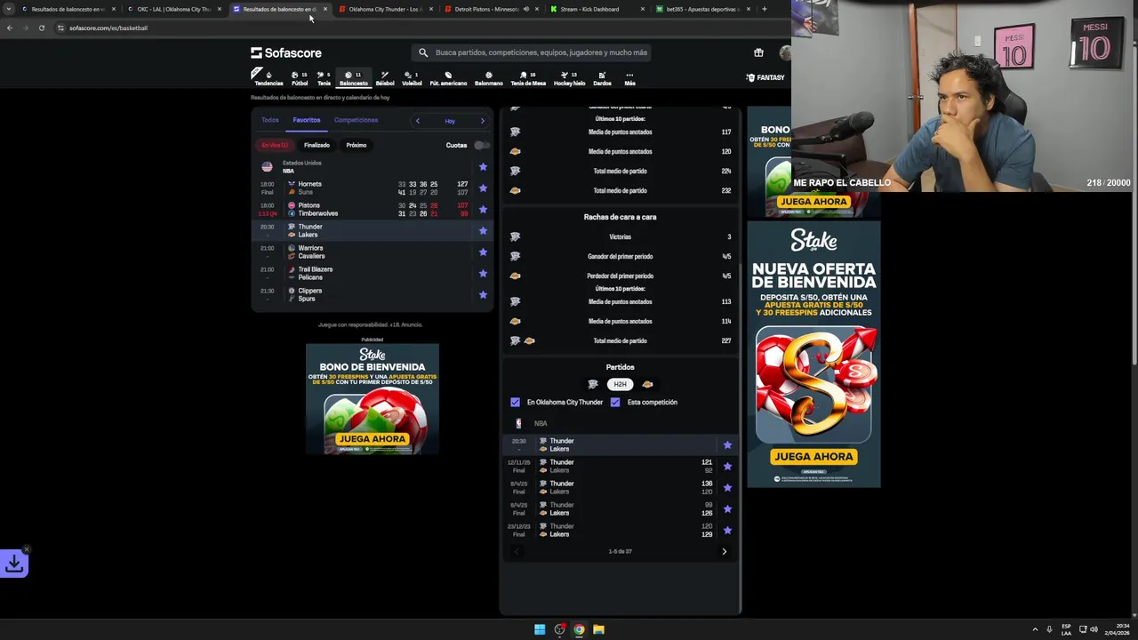Click the Sofascore logo
This screenshot has height=640, width=1138.
pos(286,52)
